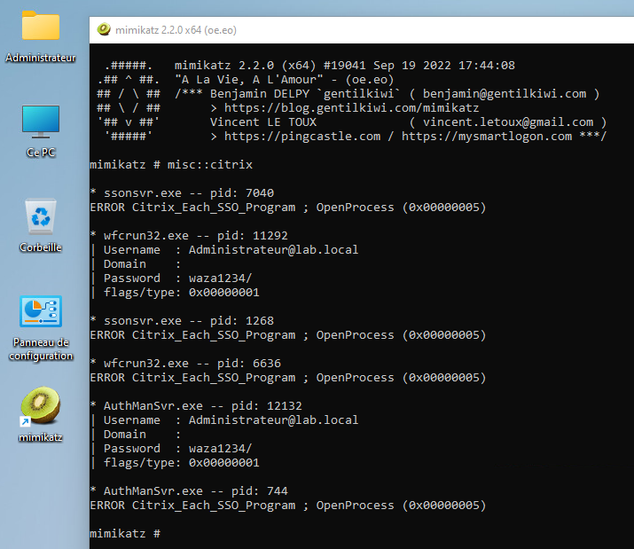The image size is (634, 549).
Task: Click the ERROR line below ssonsvr.exe pid 7040
Action: click(288, 208)
